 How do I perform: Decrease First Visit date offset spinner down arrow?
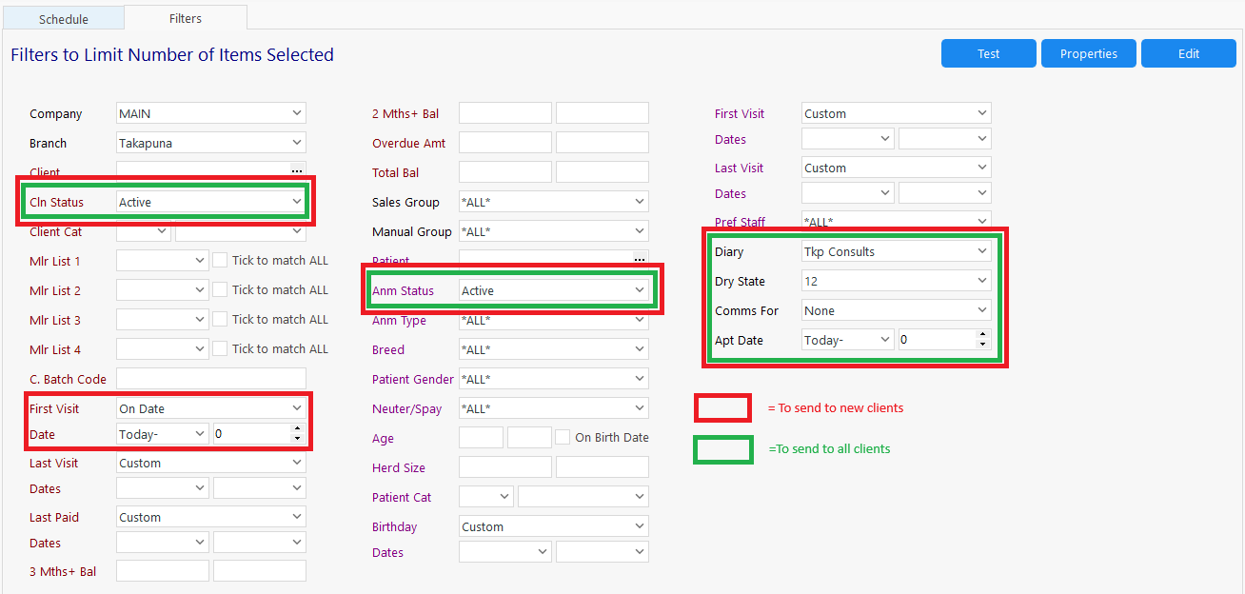pos(297,439)
